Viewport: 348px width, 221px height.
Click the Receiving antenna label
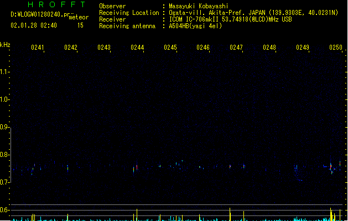[127, 26]
